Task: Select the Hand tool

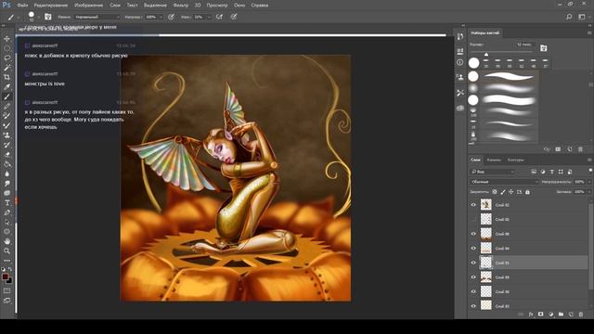Action: 6,241
